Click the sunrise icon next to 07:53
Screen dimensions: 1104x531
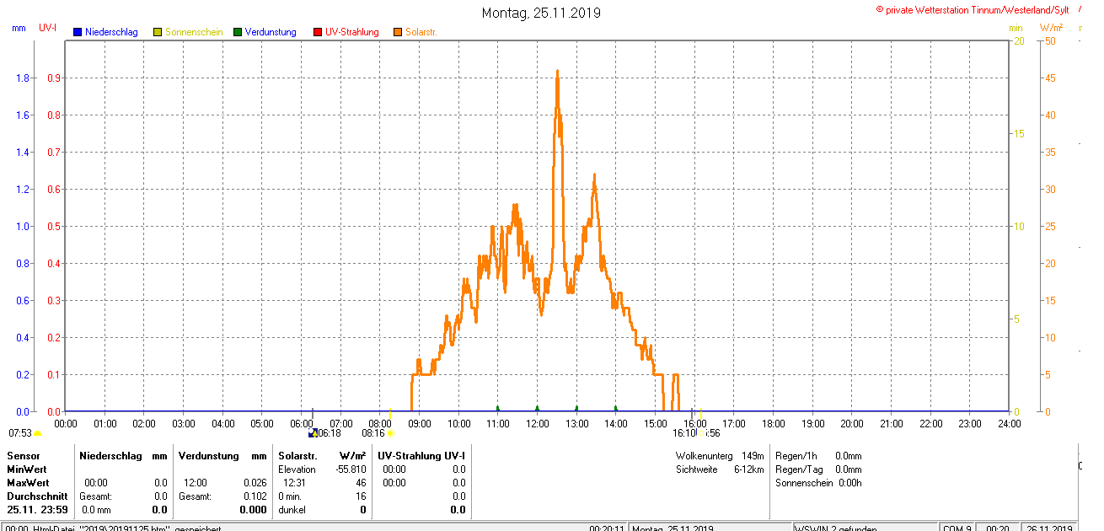point(37,433)
